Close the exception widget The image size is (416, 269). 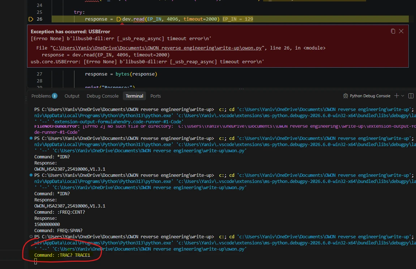(401, 31)
